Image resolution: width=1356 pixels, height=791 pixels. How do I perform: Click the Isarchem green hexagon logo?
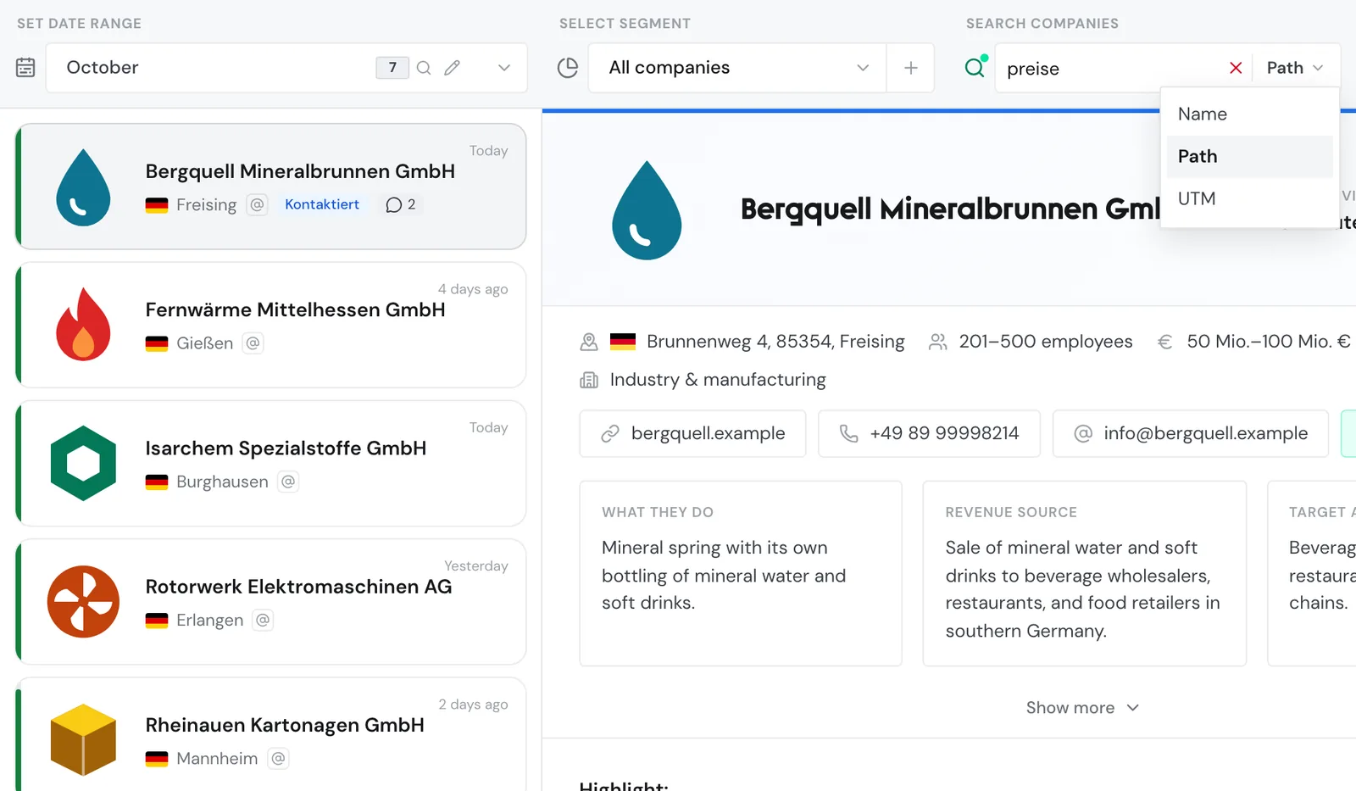(x=83, y=463)
